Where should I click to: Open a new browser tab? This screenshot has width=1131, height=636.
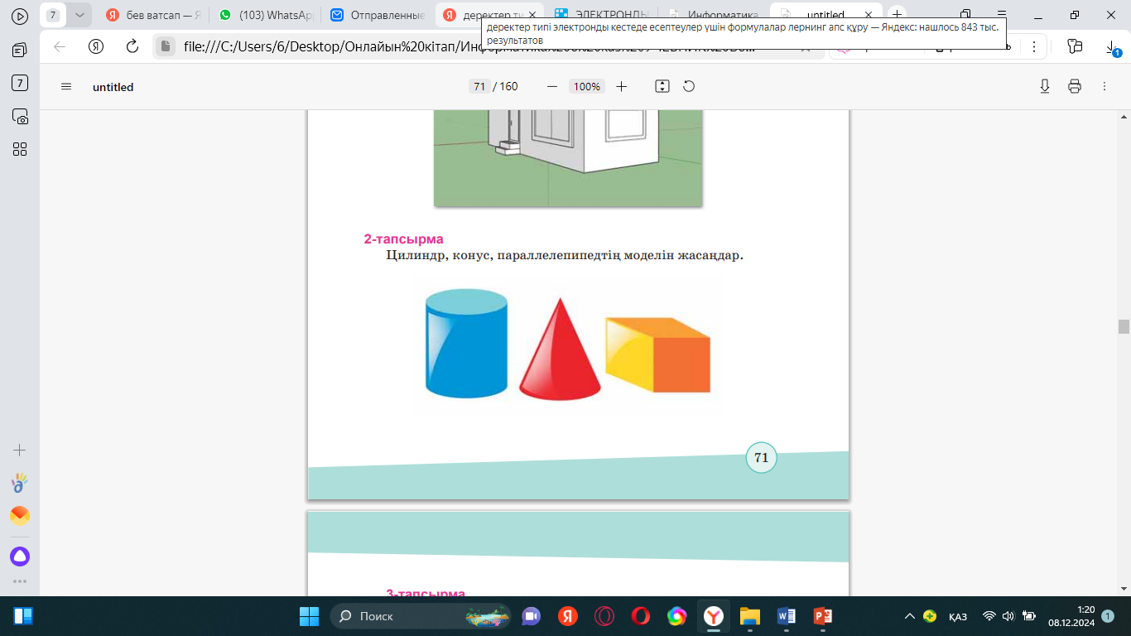point(897,15)
